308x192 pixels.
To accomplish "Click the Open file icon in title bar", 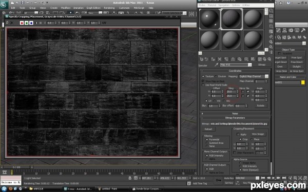I will point(17,3).
